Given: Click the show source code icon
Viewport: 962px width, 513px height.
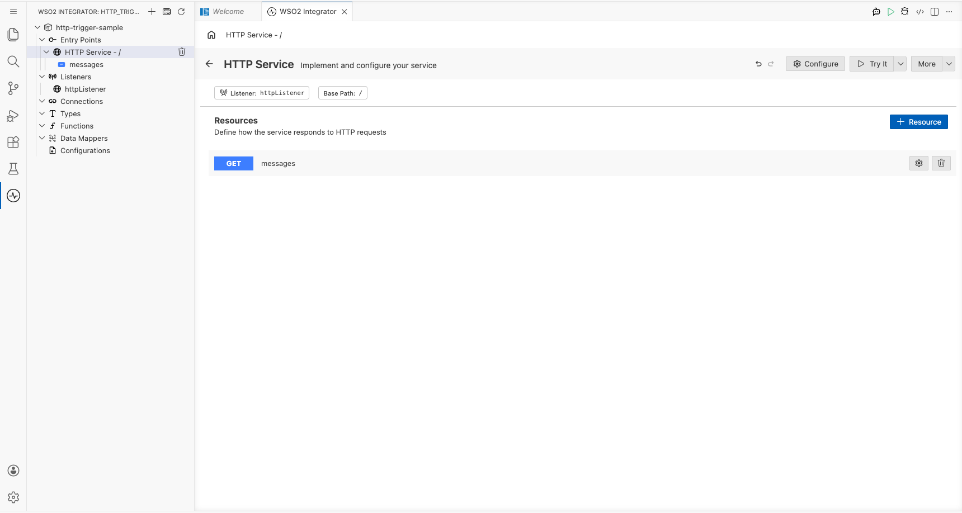Looking at the screenshot, I should [920, 11].
